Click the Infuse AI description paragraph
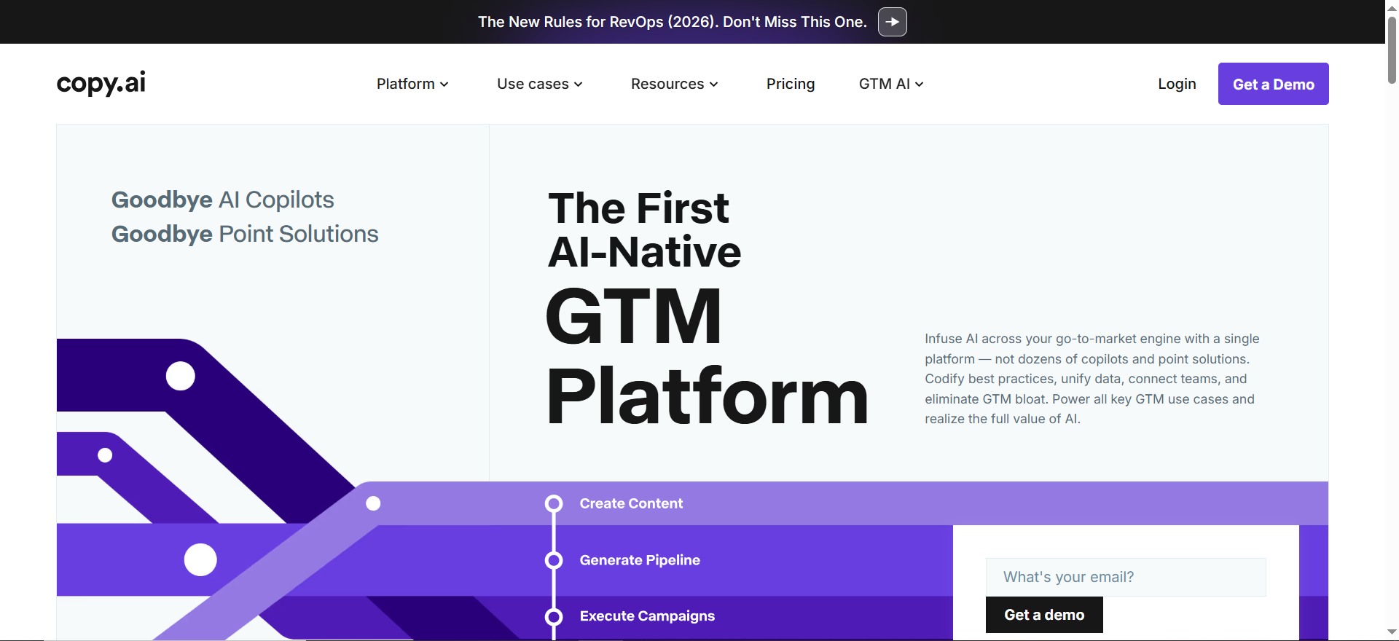This screenshot has height=641, width=1399. (x=1092, y=379)
